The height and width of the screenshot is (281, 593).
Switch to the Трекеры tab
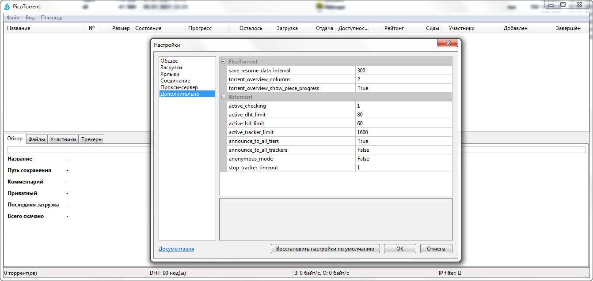click(x=92, y=139)
